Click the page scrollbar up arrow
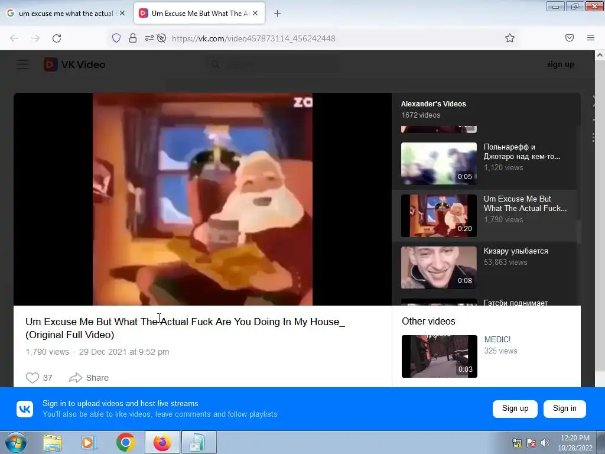The height and width of the screenshot is (454, 605). (x=600, y=55)
